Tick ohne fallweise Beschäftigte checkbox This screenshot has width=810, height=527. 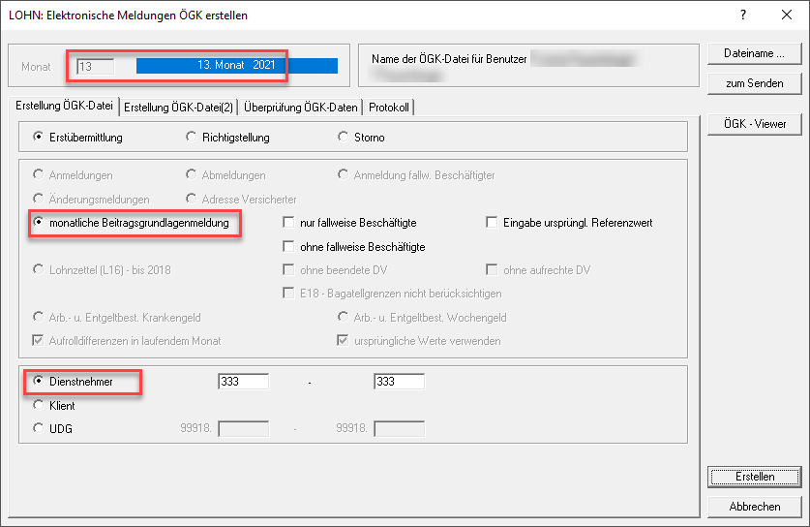click(288, 247)
